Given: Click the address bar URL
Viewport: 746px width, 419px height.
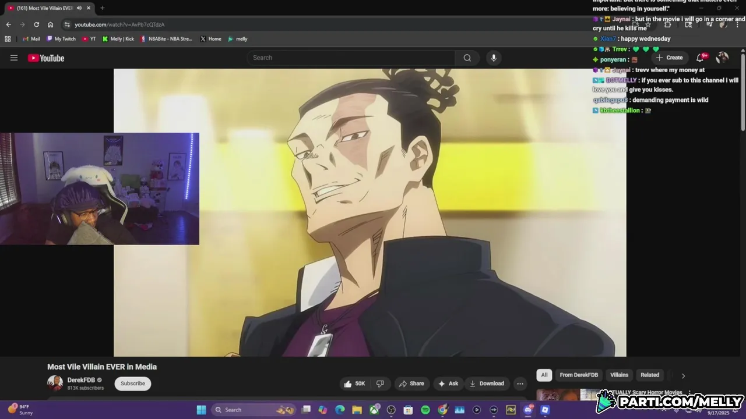Looking at the screenshot, I should tap(119, 24).
